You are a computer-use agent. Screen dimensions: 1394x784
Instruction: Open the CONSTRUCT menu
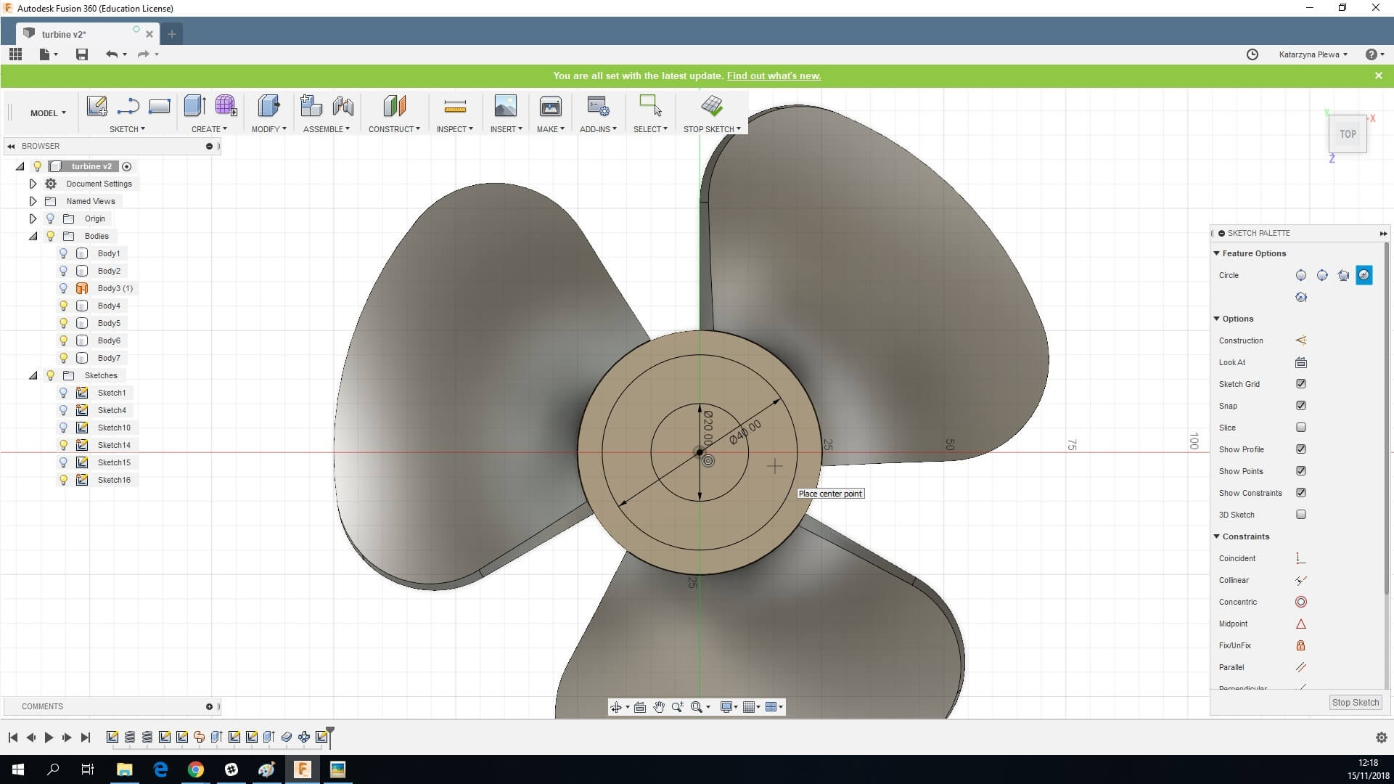click(393, 129)
